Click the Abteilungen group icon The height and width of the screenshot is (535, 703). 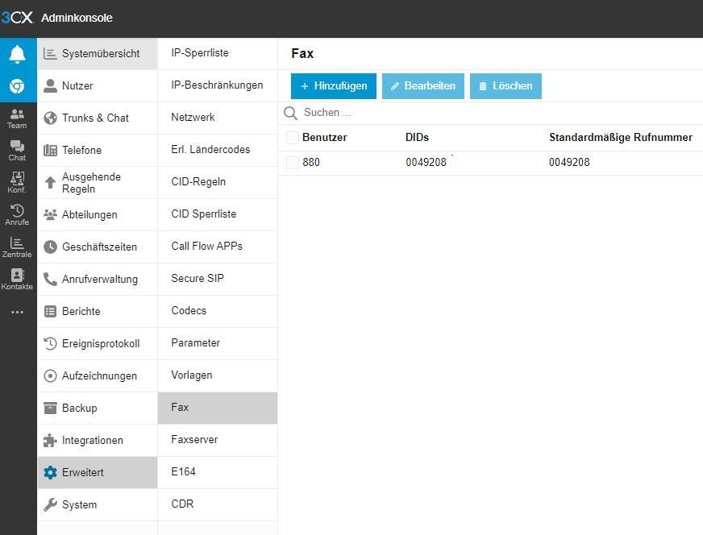tap(50, 214)
